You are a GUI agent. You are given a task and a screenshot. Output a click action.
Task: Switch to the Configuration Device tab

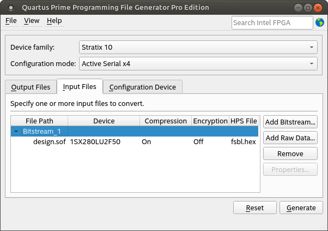[142, 87]
